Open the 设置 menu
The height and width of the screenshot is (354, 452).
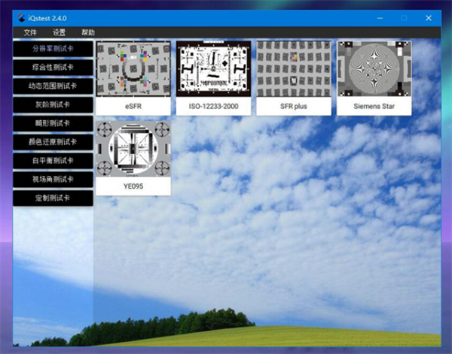pos(60,32)
